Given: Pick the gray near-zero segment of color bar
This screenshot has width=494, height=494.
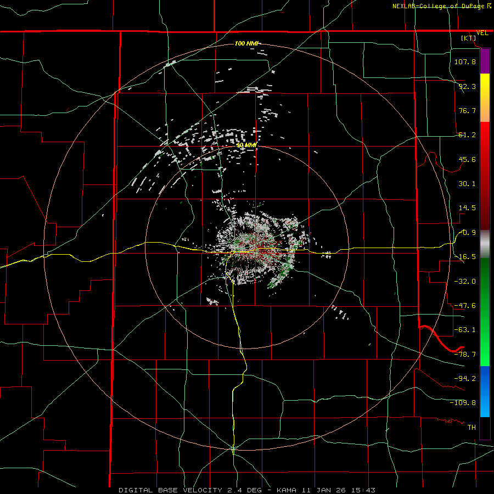Looking at the screenshot, I should pos(485,244).
